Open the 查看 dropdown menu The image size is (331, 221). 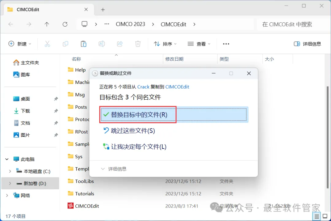click(199, 44)
